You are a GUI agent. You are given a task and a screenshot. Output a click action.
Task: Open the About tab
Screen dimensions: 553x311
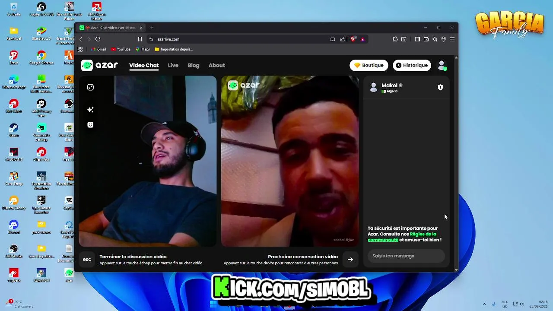pyautogui.click(x=216, y=65)
